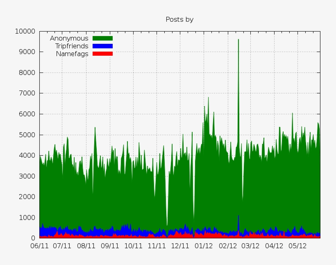This screenshot has width=336, height=265.
Task: Click the 11/11 x-axis label
Action: tap(157, 246)
